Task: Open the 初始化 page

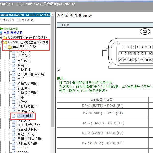Action: [x=22, y=102]
